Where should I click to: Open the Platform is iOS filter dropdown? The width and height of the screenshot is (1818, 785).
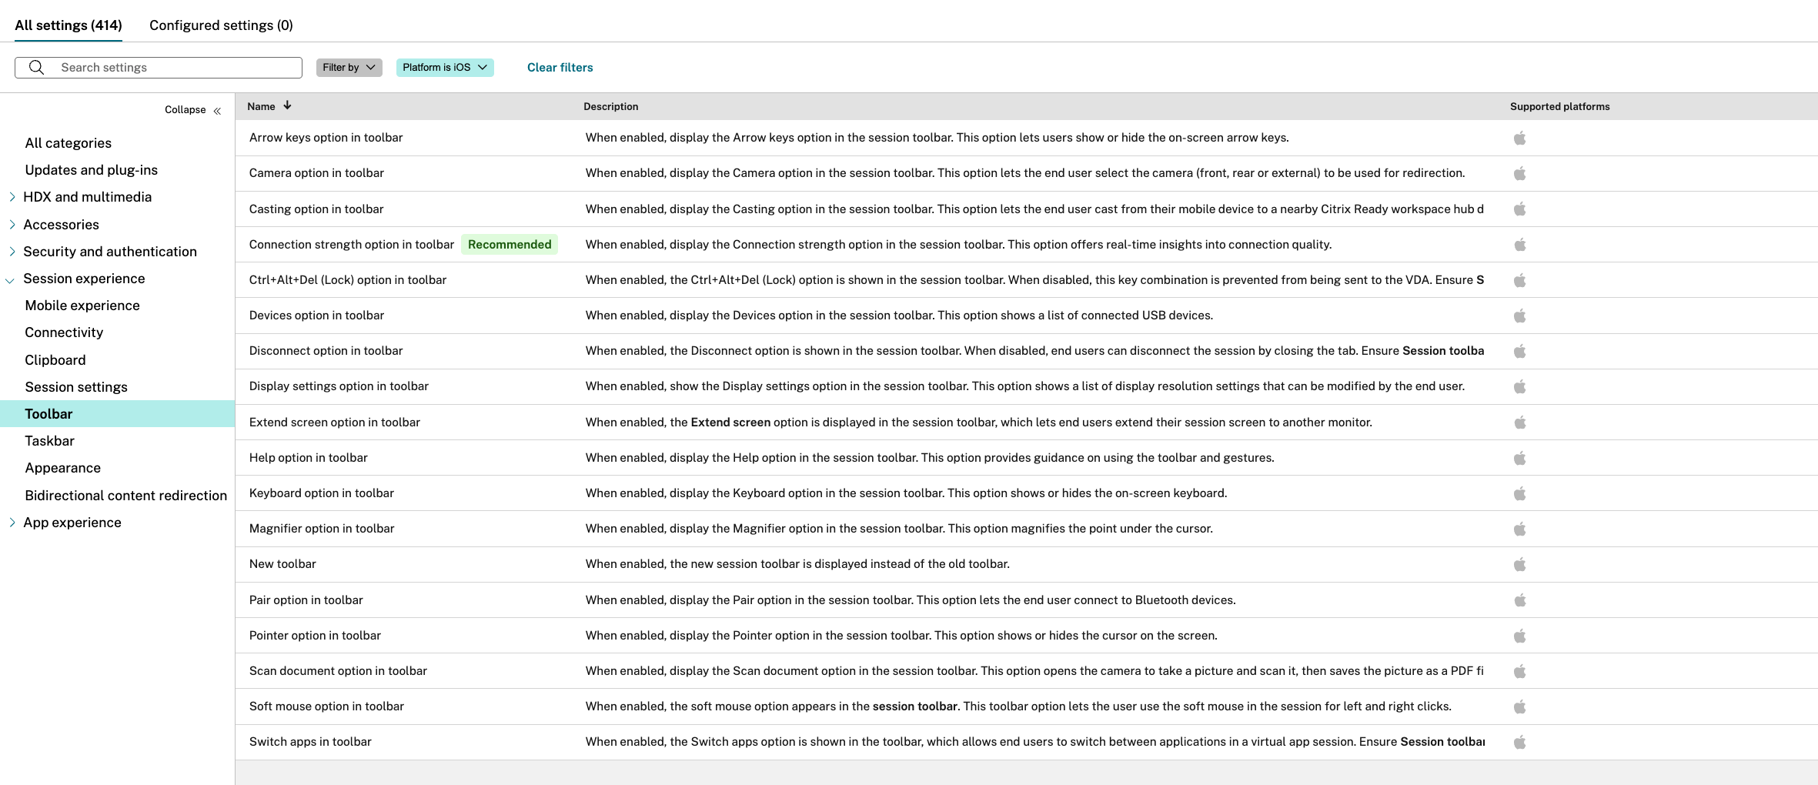pos(444,68)
